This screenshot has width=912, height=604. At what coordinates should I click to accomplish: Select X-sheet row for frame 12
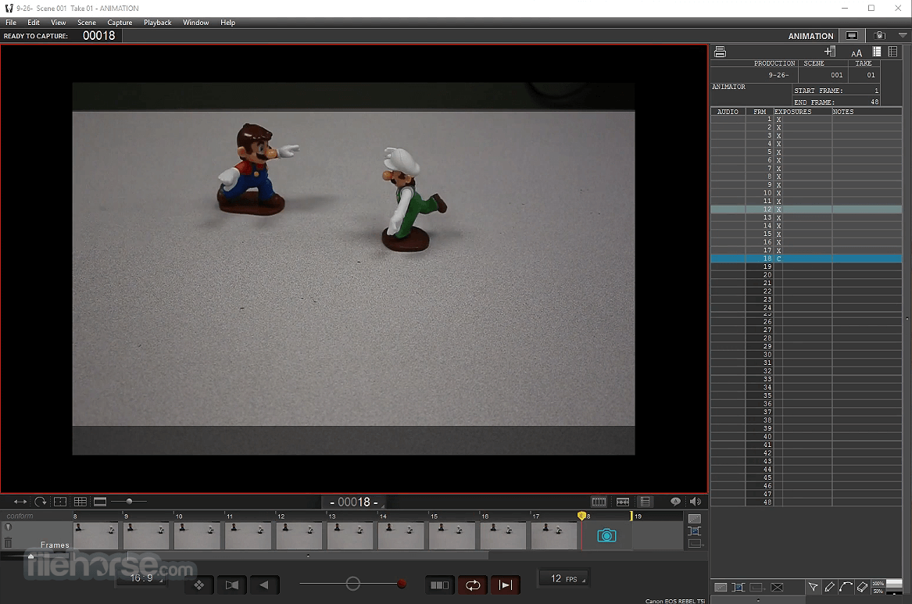point(806,209)
